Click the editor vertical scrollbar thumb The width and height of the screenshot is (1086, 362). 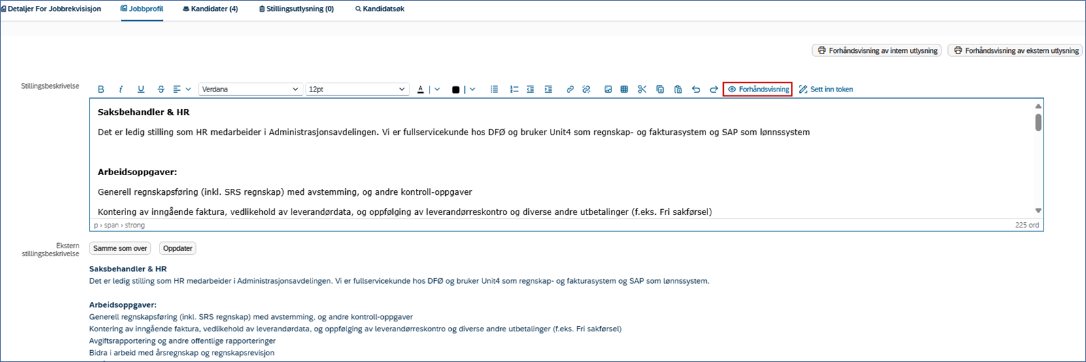click(1038, 122)
